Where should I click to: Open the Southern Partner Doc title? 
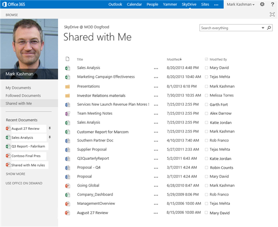click(95, 141)
